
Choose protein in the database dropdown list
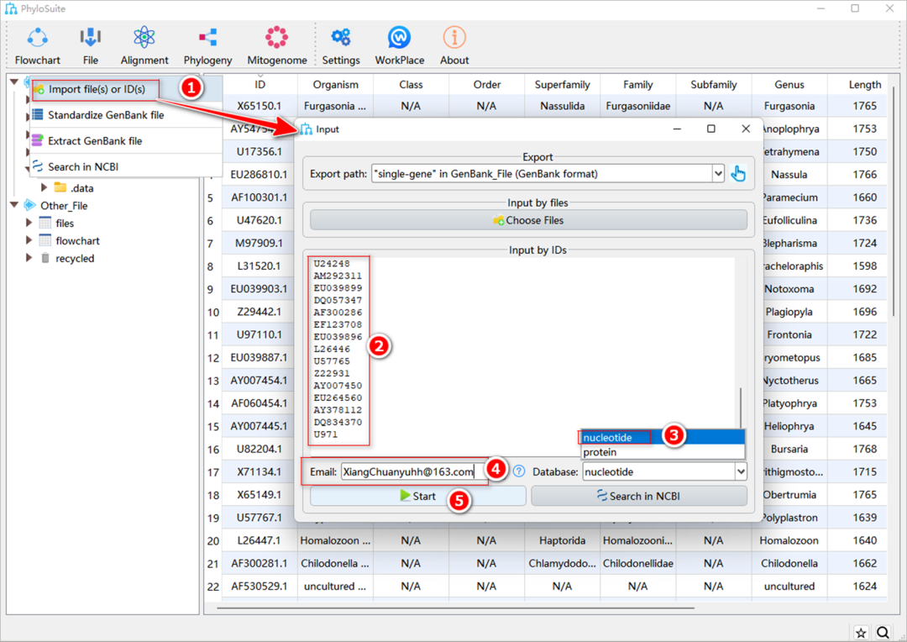coord(663,452)
